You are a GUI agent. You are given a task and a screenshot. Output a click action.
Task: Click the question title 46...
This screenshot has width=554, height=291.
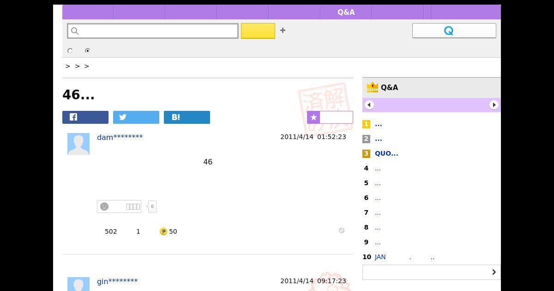click(78, 95)
